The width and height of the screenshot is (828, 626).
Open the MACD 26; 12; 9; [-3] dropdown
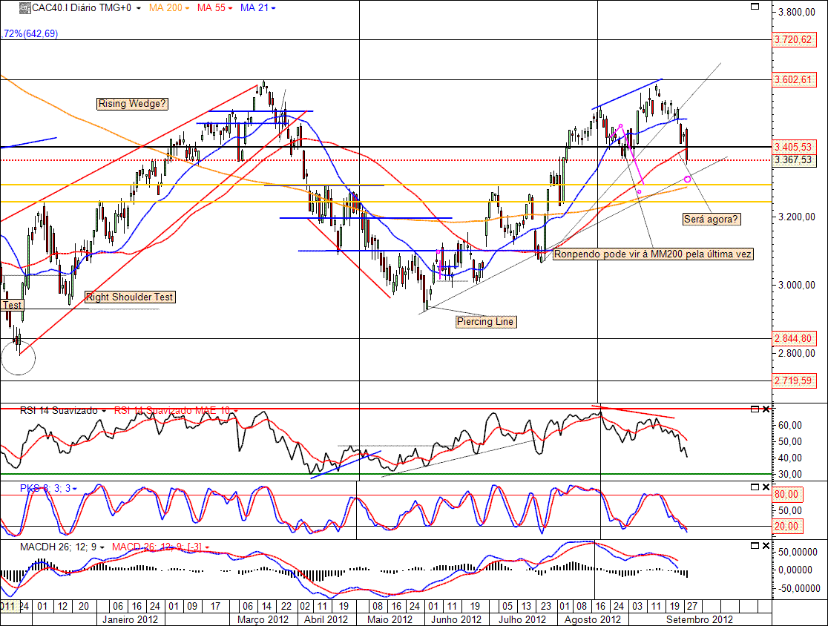tap(207, 548)
